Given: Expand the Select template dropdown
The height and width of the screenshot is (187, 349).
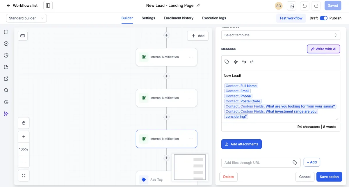Looking at the screenshot, I should pos(281,35).
